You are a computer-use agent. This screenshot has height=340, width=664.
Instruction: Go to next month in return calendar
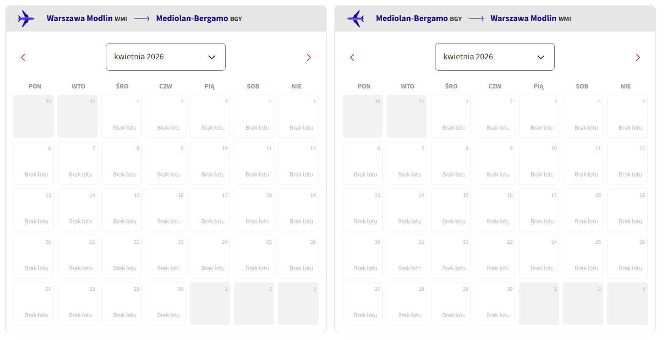click(x=638, y=57)
